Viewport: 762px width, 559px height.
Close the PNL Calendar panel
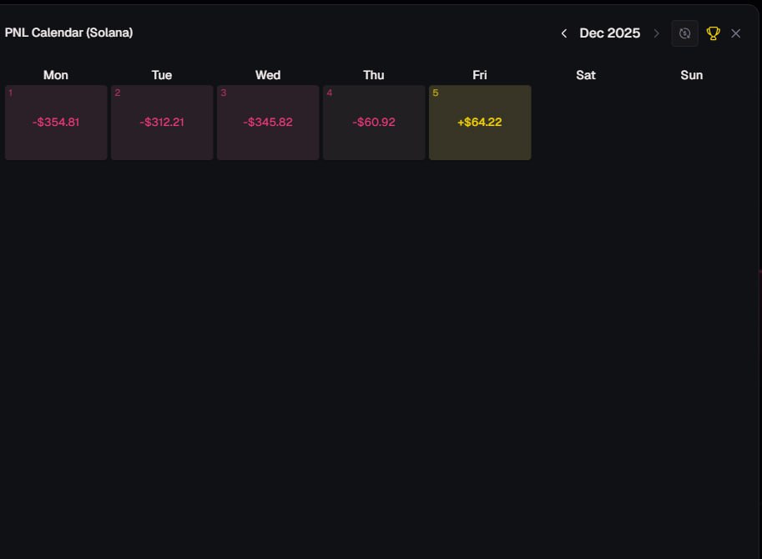click(x=736, y=33)
